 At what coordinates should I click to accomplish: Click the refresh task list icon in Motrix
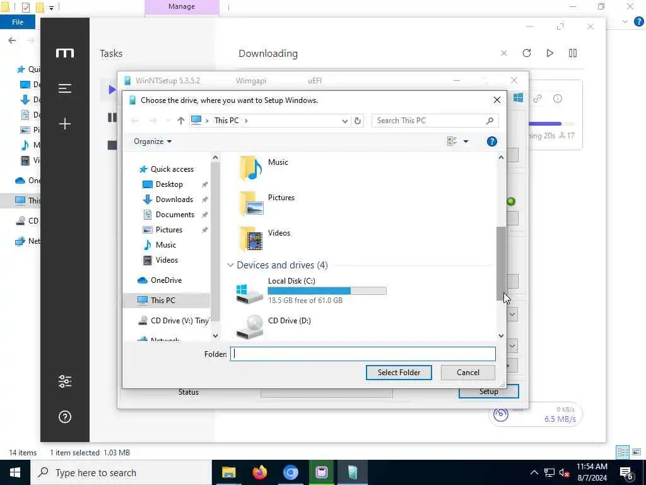[x=527, y=53]
